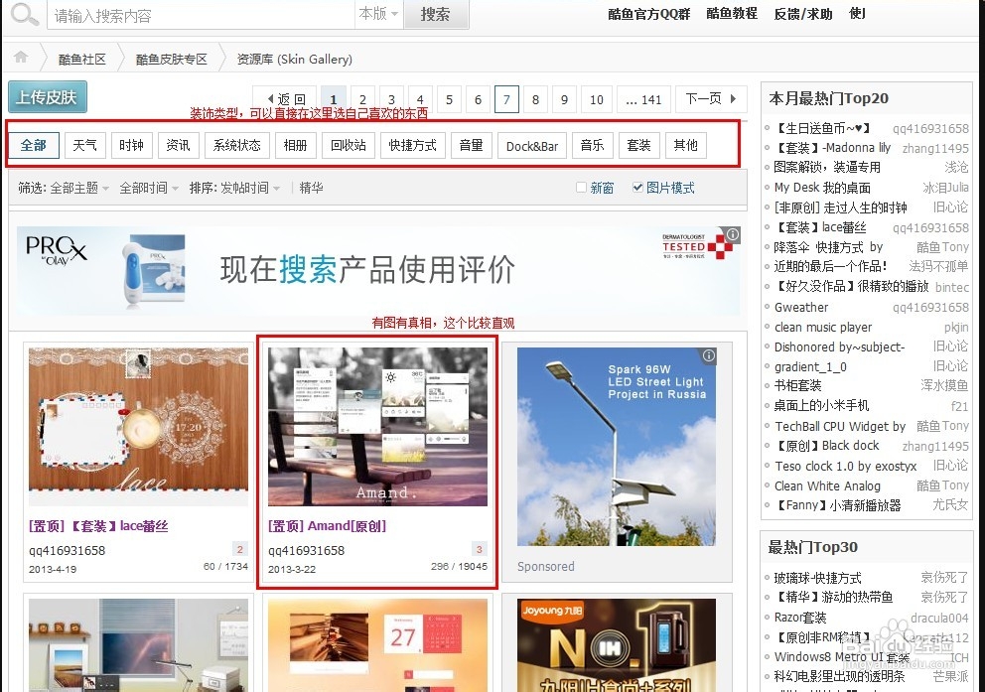
Task: Click the home icon in the breadcrumb bar
Action: pos(20,59)
